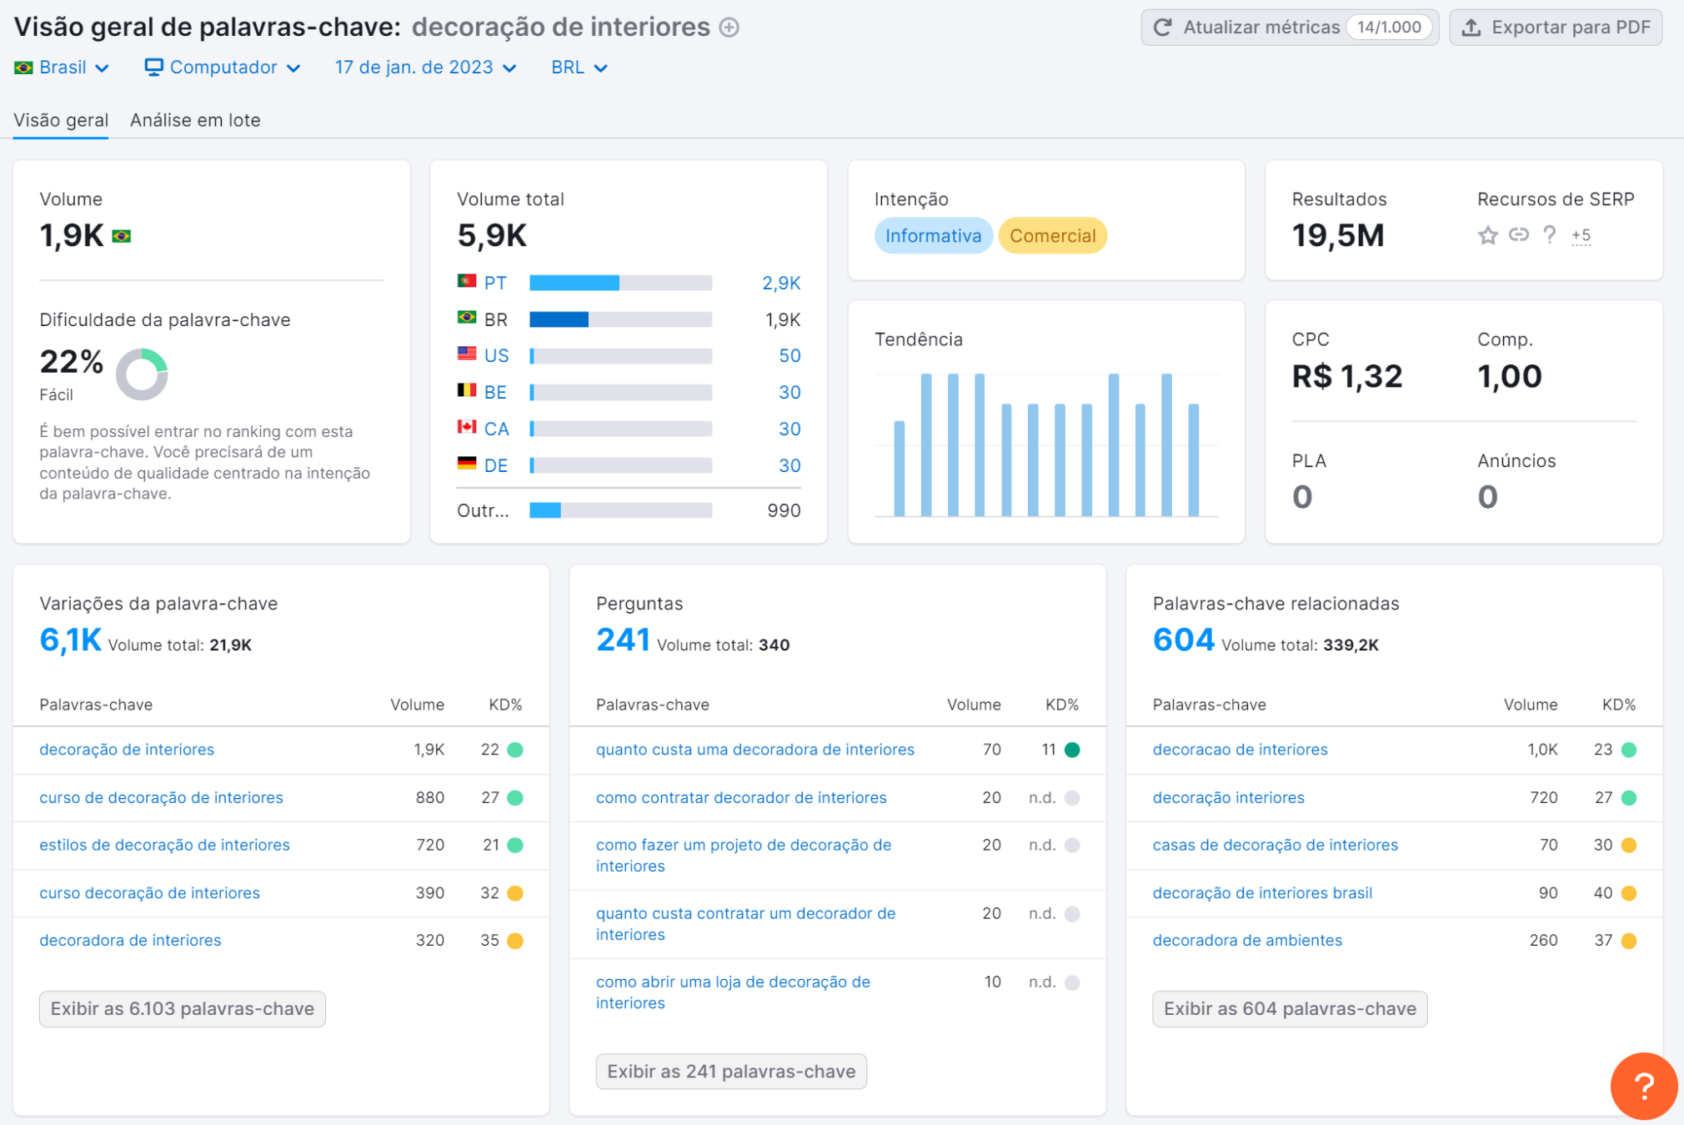Click the orange KD dot for curso decoração de interiores
Viewport: 1684px width, 1125px height.
click(x=515, y=893)
